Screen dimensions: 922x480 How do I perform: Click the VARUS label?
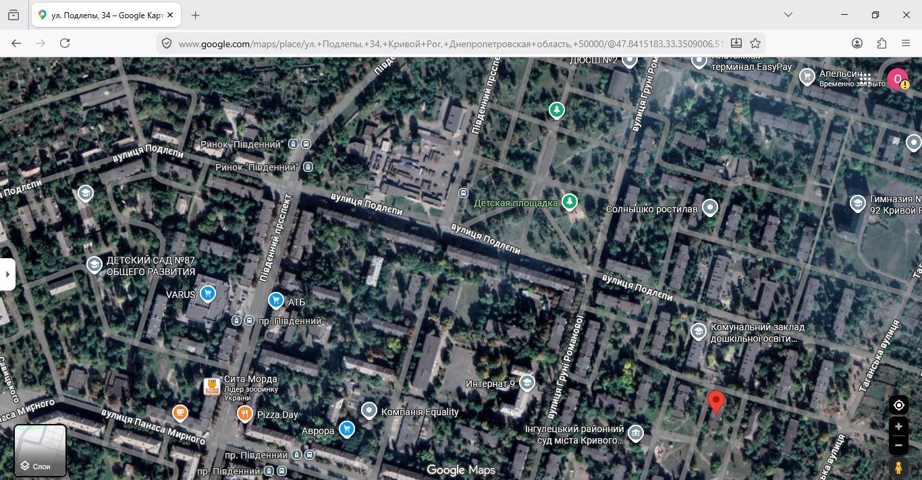pyautogui.click(x=181, y=295)
